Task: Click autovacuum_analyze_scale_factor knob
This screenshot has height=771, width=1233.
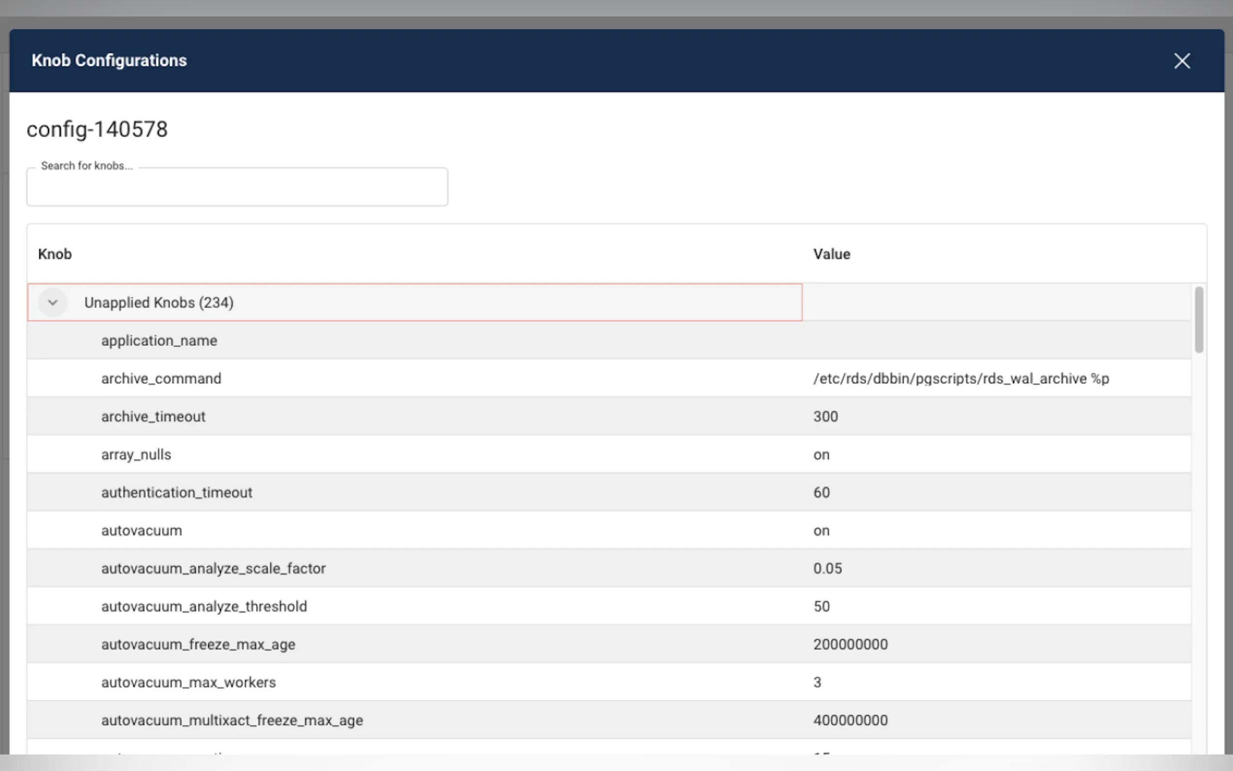Action: point(213,569)
